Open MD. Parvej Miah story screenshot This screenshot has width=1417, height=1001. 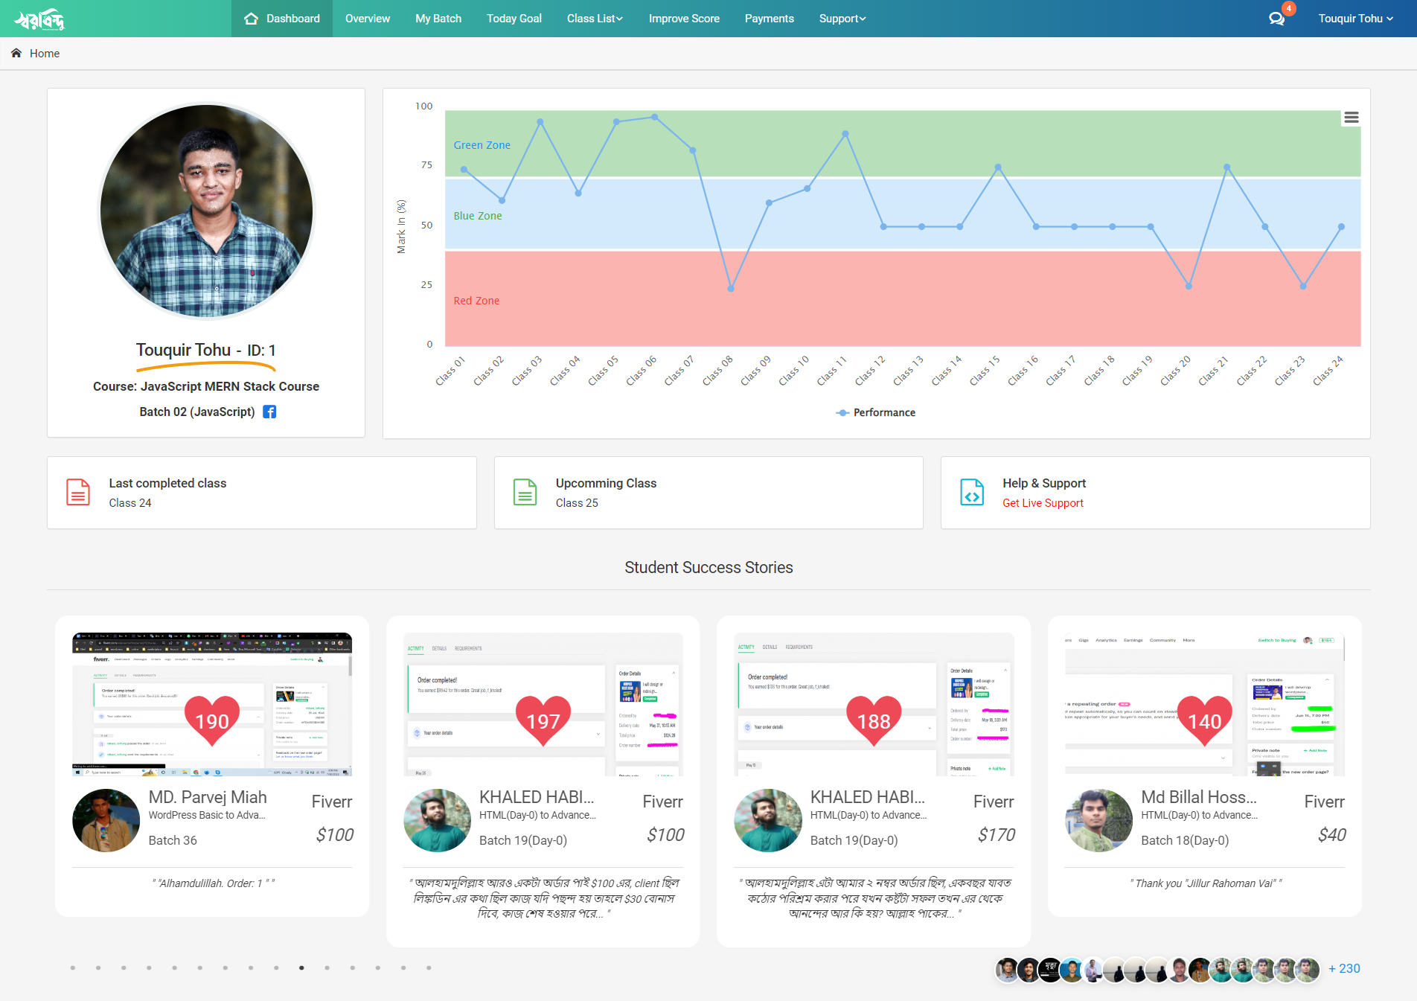click(x=212, y=704)
